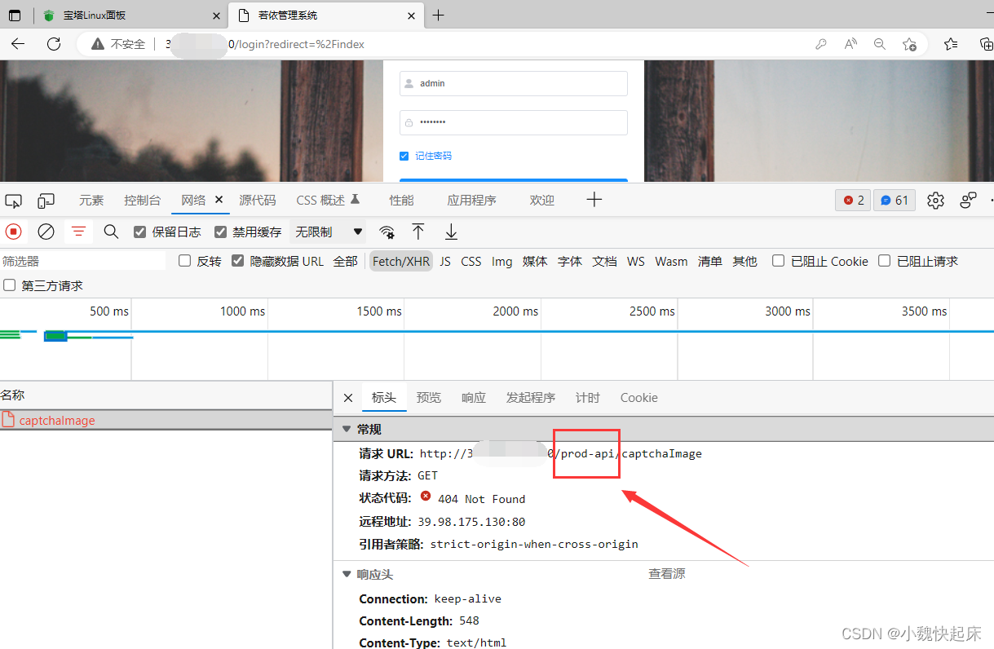Open the 欢迎 panel
This screenshot has height=649, width=994.
(x=542, y=201)
